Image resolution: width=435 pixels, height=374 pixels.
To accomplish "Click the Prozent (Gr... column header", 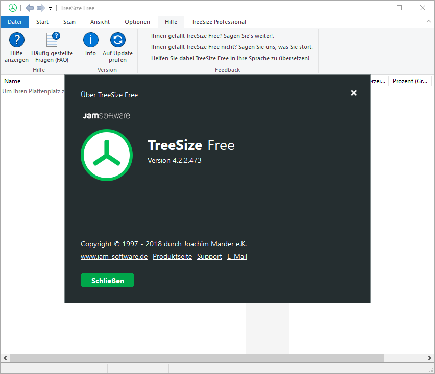I will click(x=410, y=81).
